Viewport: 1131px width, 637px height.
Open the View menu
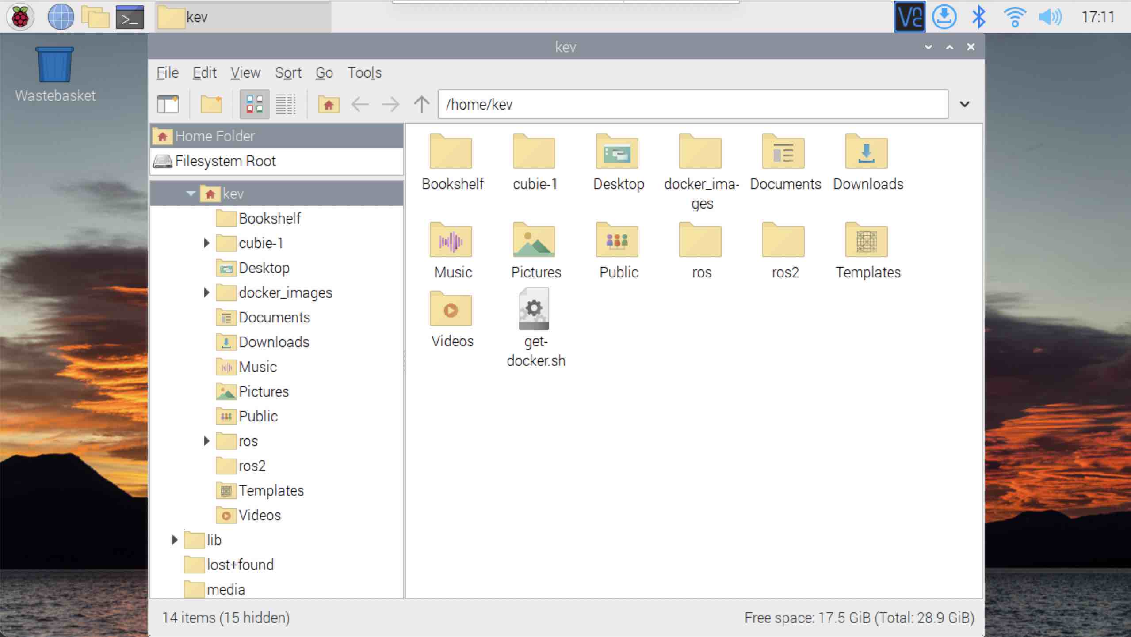pos(245,72)
